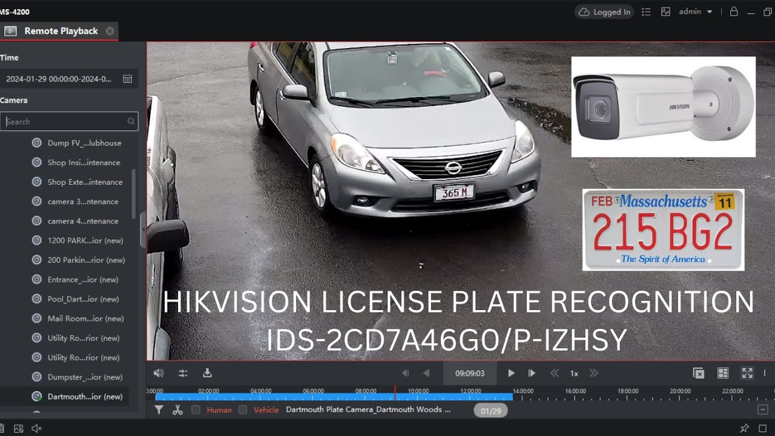Click the blue recording bar at 06:00:00

[314, 397]
